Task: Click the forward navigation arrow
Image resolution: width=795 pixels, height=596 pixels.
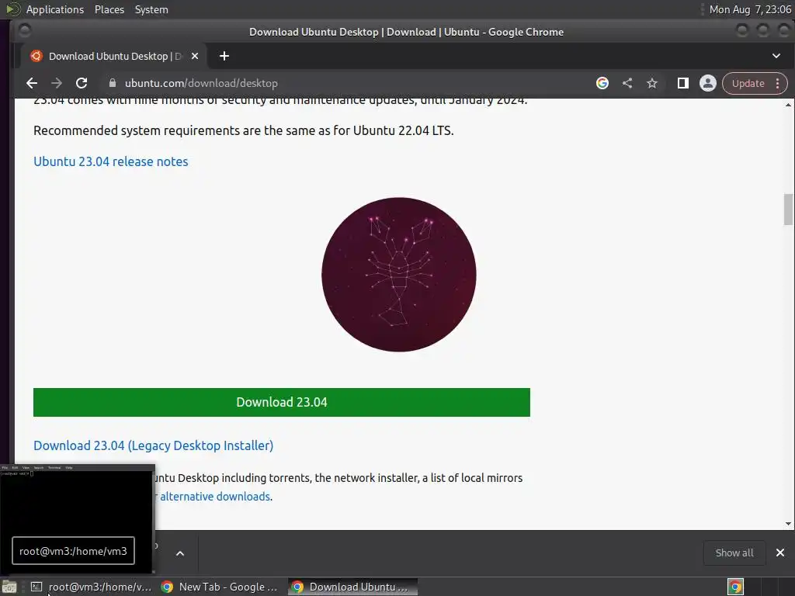Action: [x=56, y=83]
